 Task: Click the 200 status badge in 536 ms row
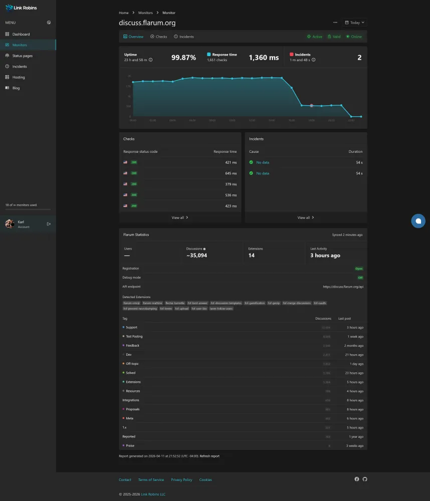[x=134, y=195]
